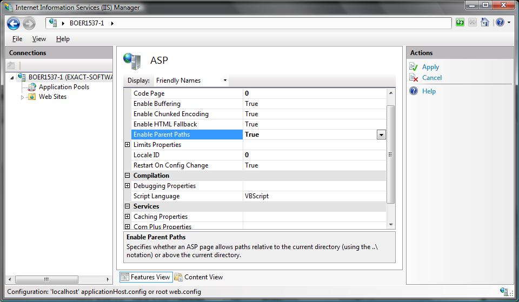
Task: Click the Features View tab icon
Action: [125, 277]
